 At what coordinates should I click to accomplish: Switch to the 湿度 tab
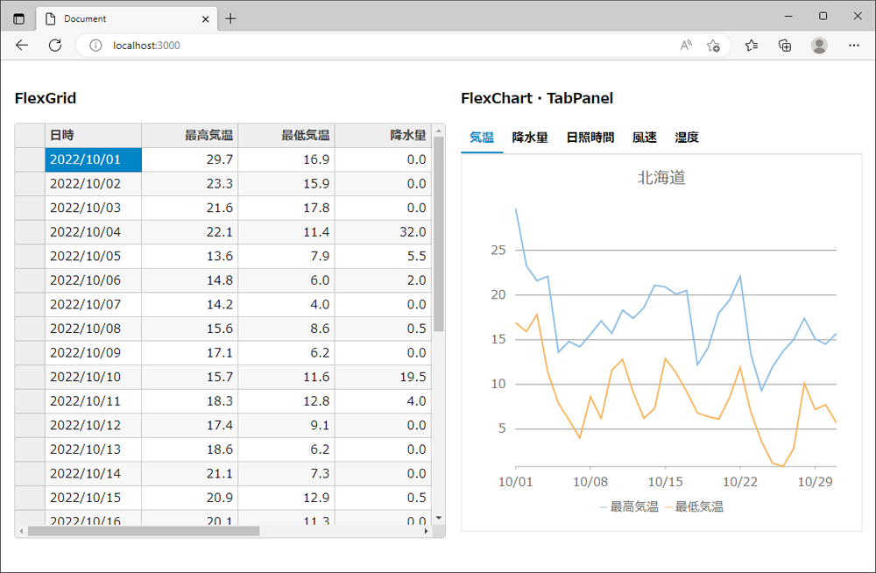tap(687, 138)
